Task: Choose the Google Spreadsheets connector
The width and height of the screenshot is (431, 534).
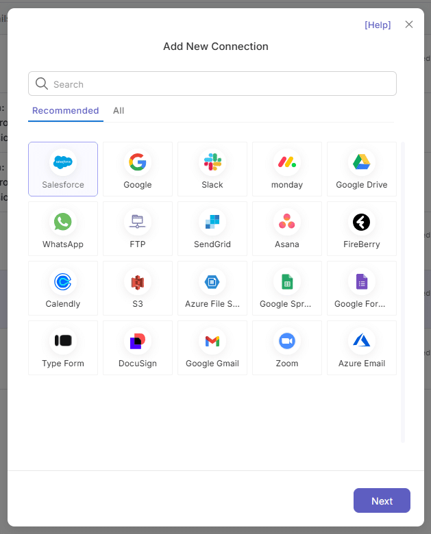Action: [x=287, y=288]
